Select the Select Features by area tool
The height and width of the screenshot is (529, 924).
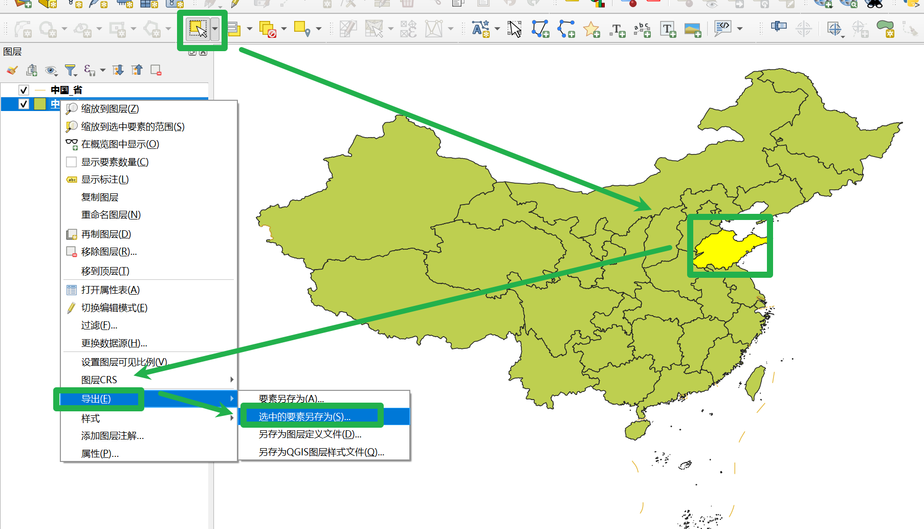pyautogui.click(x=198, y=29)
